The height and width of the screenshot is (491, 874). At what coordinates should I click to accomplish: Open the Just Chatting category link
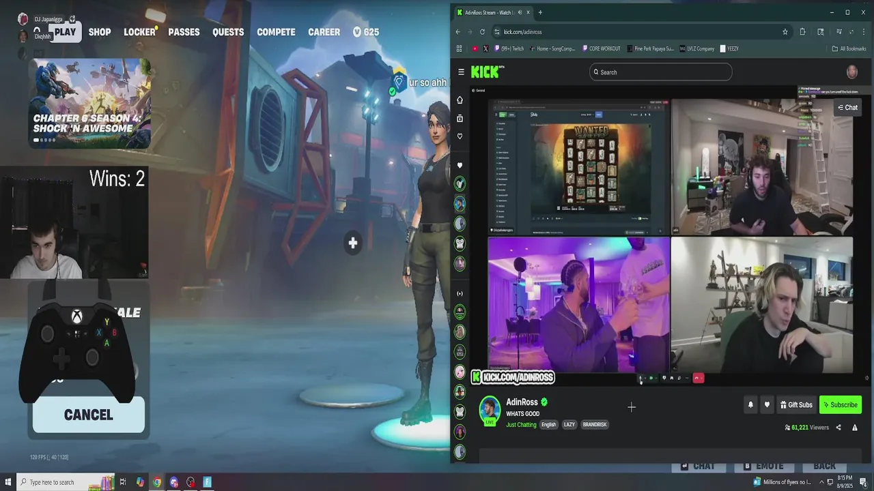[x=521, y=424]
